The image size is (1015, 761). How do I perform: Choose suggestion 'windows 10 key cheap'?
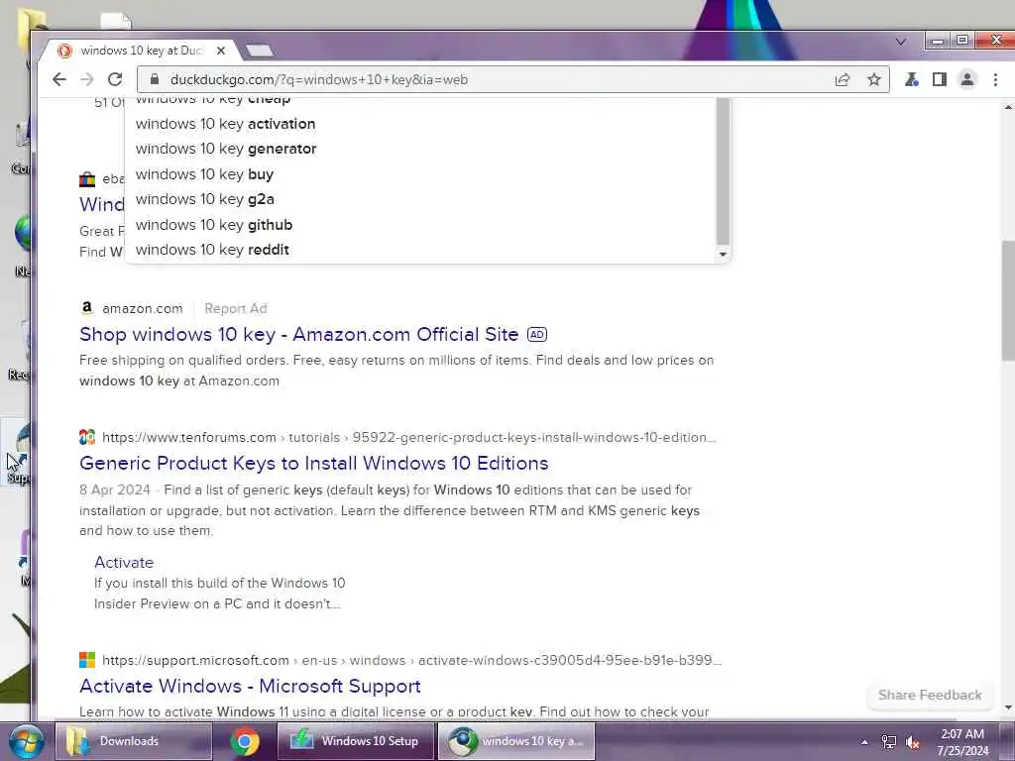[213, 101]
